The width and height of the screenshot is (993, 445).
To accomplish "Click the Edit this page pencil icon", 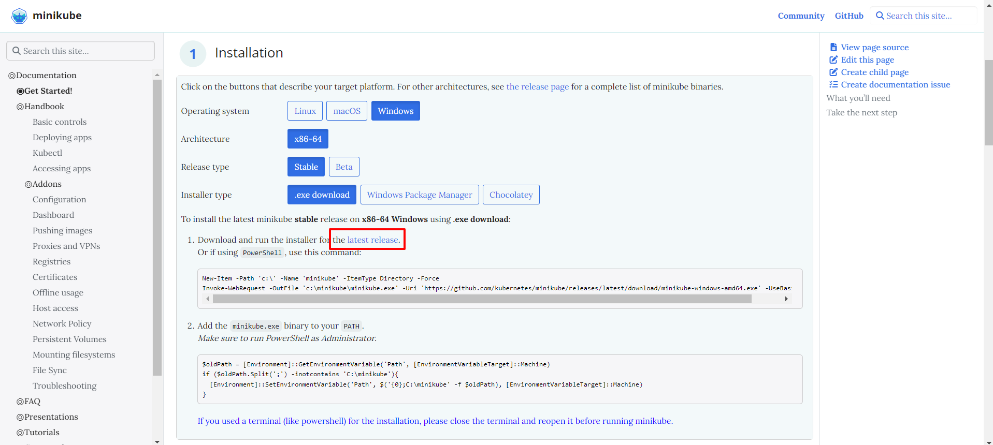I will point(833,60).
